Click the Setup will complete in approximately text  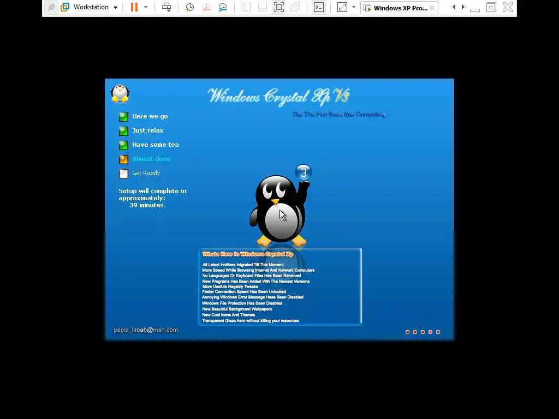coord(153,195)
